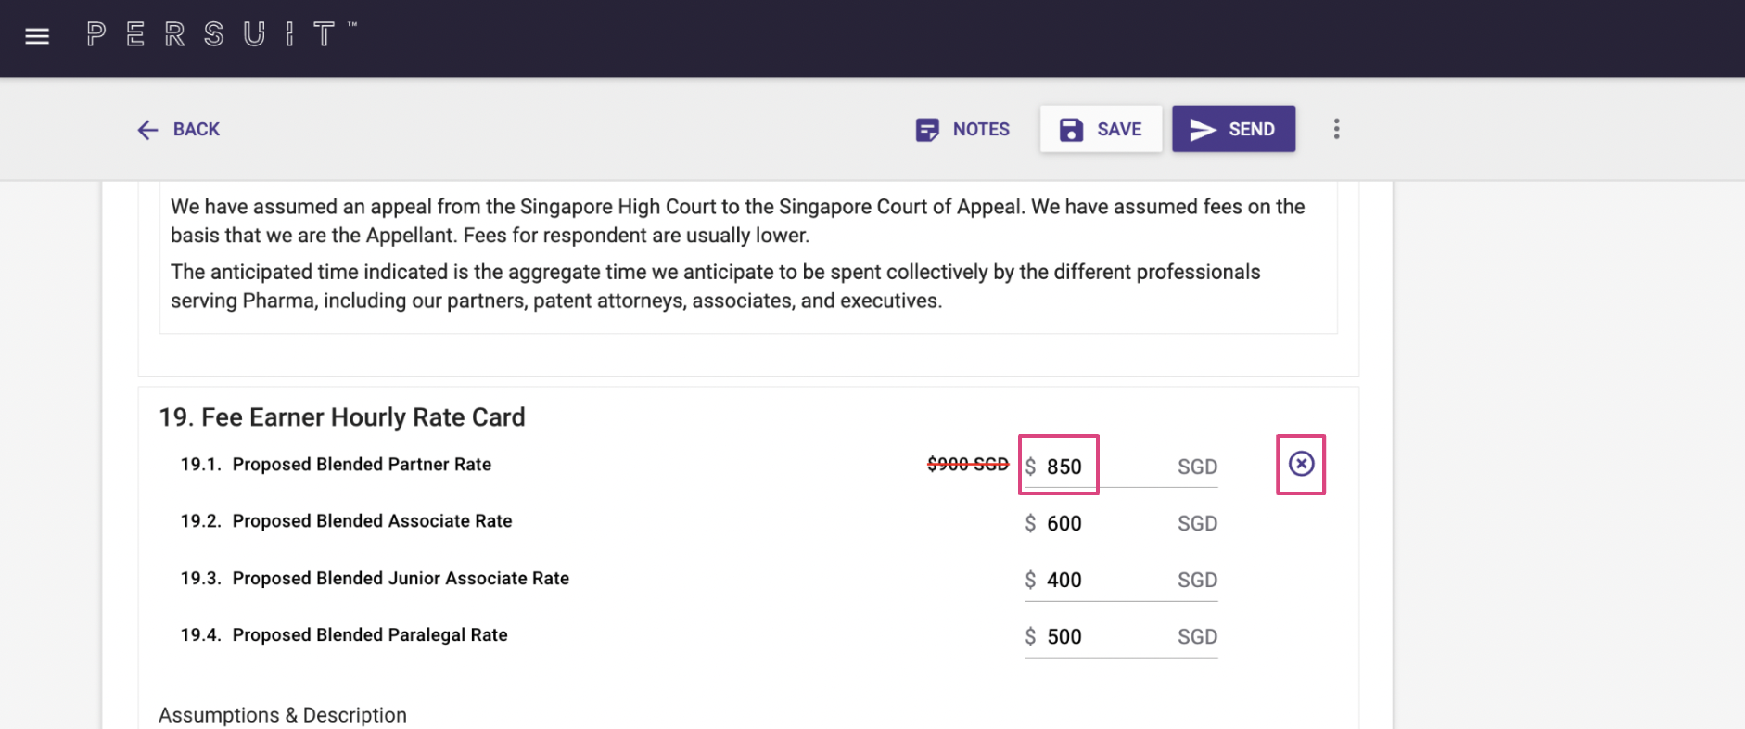Click '19.4. Proposed Blended Paralegal Rate' label
This screenshot has height=729, width=1745.
tap(344, 635)
